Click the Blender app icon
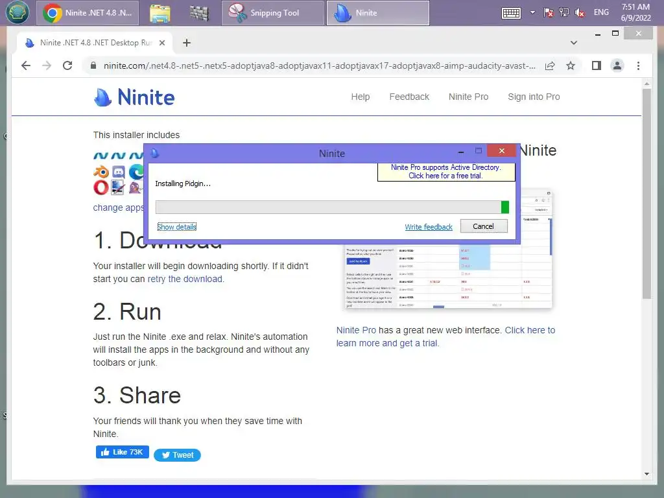The height and width of the screenshot is (498, 664). (x=101, y=172)
